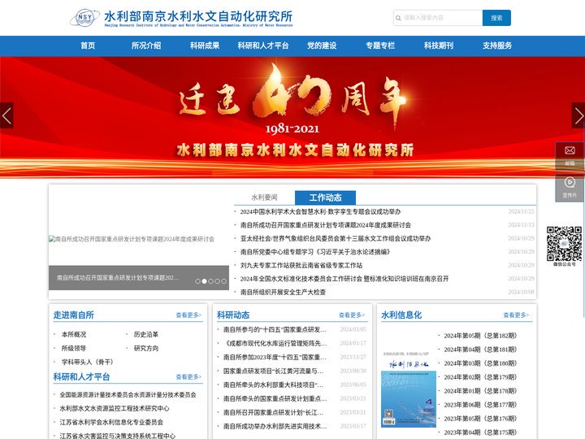The height and width of the screenshot is (439, 585).
Task: Open 《成都市现代化水库运行管理矩阵 news
Action: click(275, 343)
